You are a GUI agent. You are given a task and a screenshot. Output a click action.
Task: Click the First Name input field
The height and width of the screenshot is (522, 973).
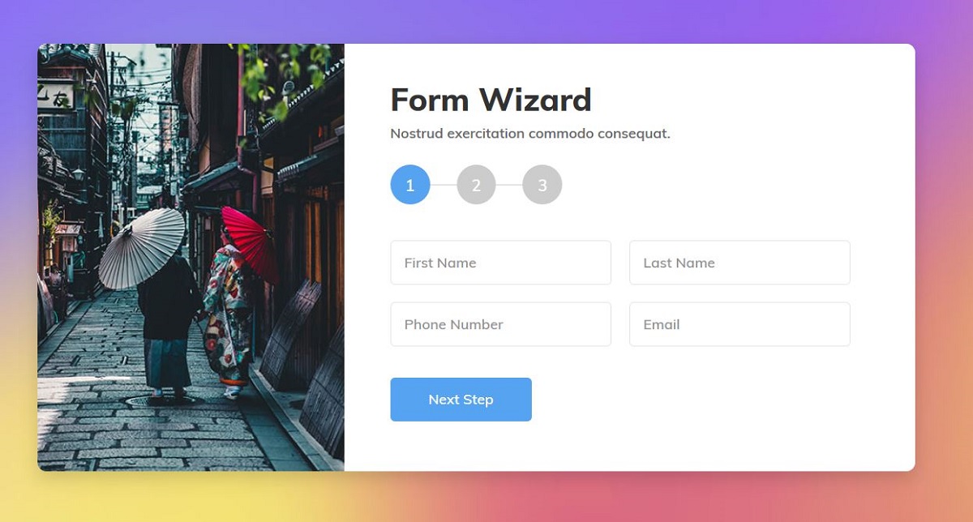pos(500,263)
